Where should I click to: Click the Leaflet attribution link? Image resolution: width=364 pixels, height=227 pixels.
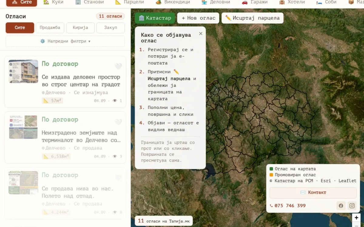click(x=347, y=181)
